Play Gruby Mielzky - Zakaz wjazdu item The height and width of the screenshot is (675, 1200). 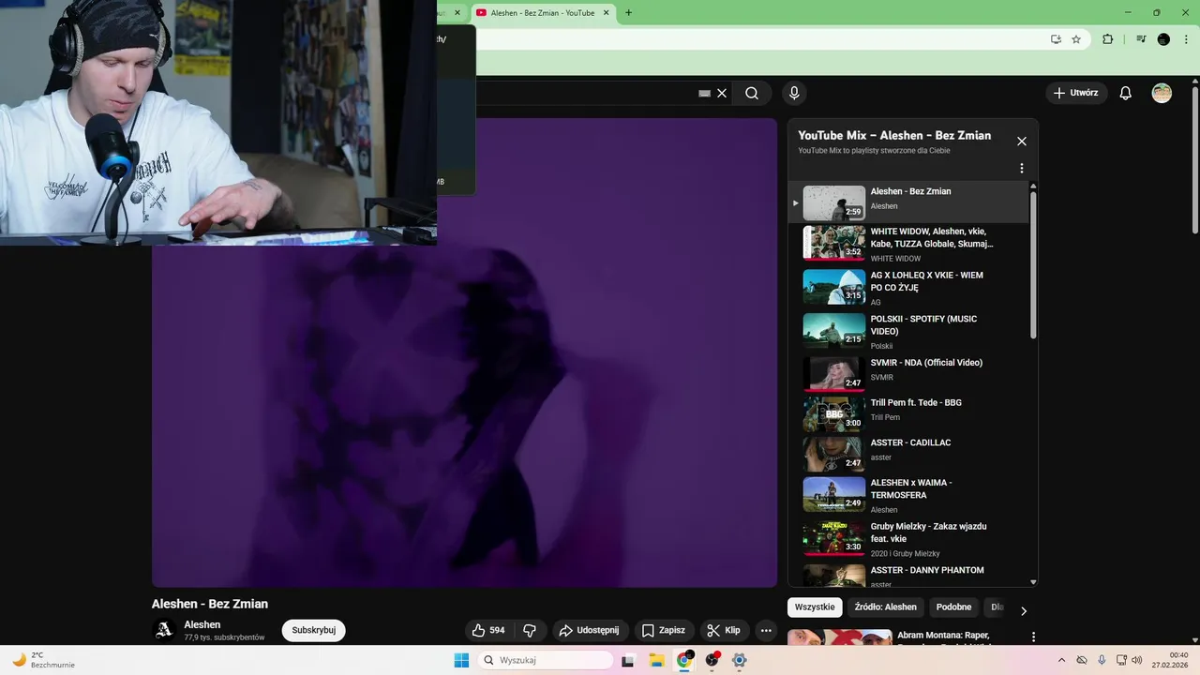click(908, 539)
